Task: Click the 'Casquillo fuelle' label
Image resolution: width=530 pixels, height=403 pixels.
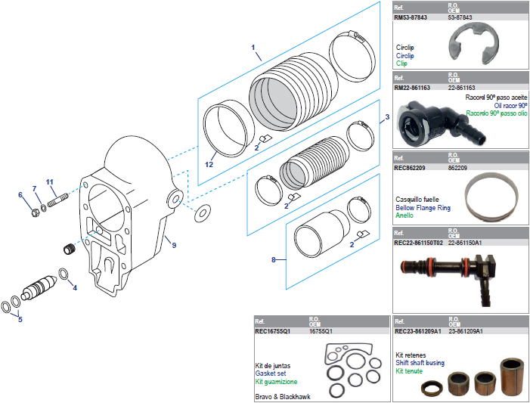Action: point(417,200)
